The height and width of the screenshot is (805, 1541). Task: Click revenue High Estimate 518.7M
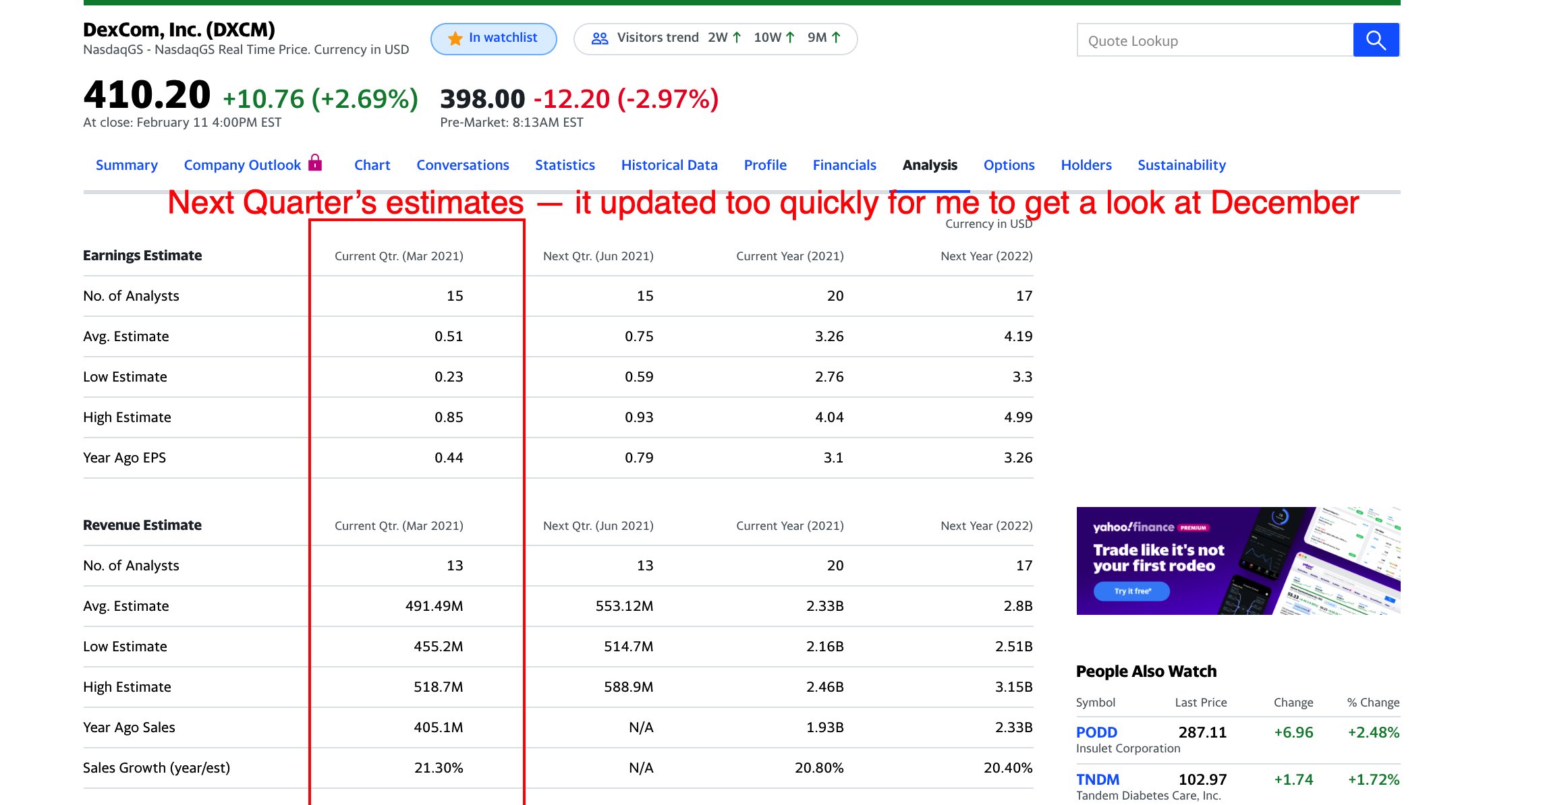(439, 687)
